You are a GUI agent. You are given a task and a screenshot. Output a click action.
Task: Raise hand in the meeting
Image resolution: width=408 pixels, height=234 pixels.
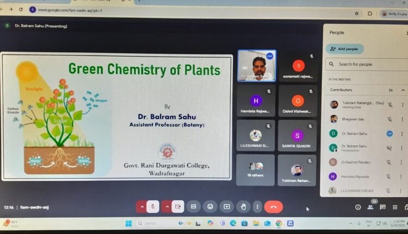click(243, 207)
